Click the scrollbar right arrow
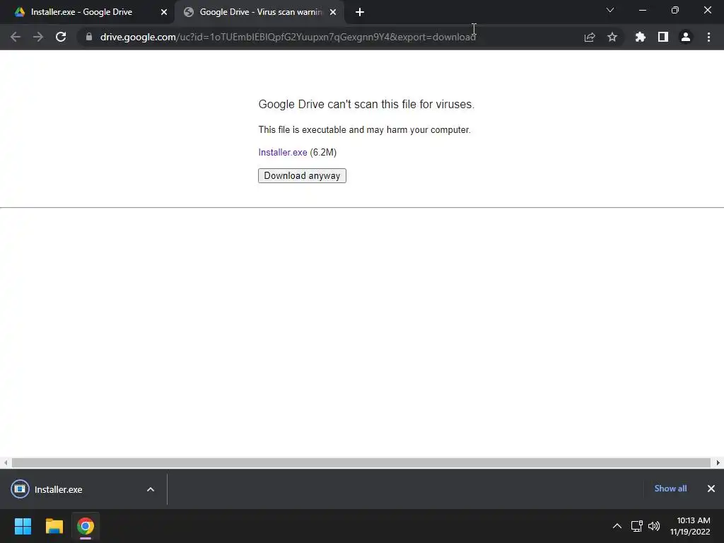Image resolution: width=724 pixels, height=543 pixels. (x=718, y=462)
